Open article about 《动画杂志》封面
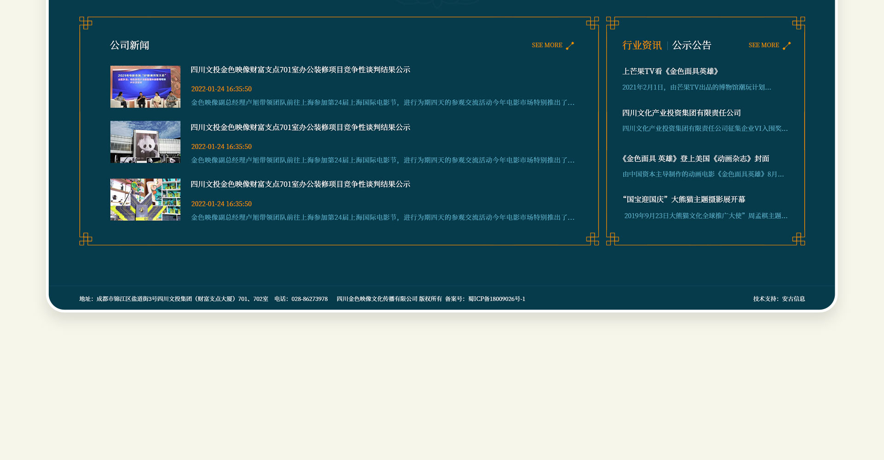The image size is (884, 460). tap(695, 159)
